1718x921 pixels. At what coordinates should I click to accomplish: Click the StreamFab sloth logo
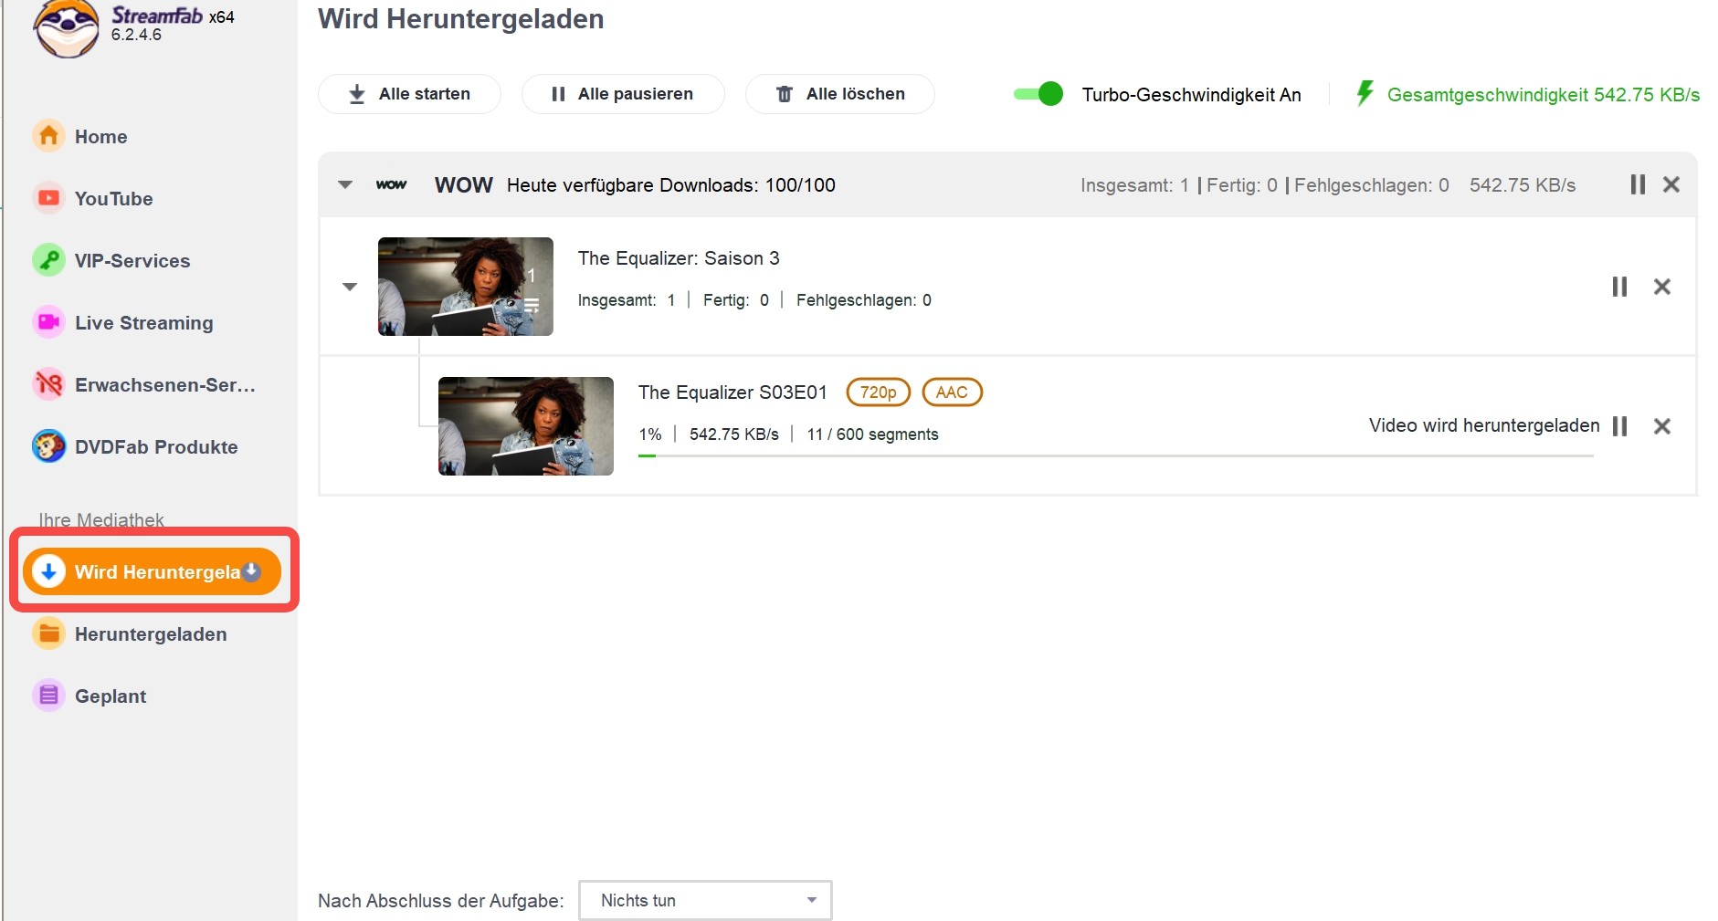click(x=66, y=28)
